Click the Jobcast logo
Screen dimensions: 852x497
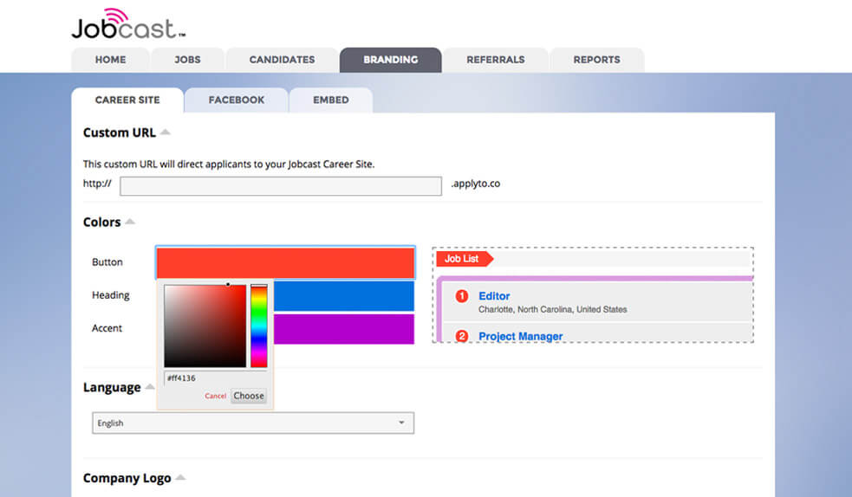(x=127, y=24)
